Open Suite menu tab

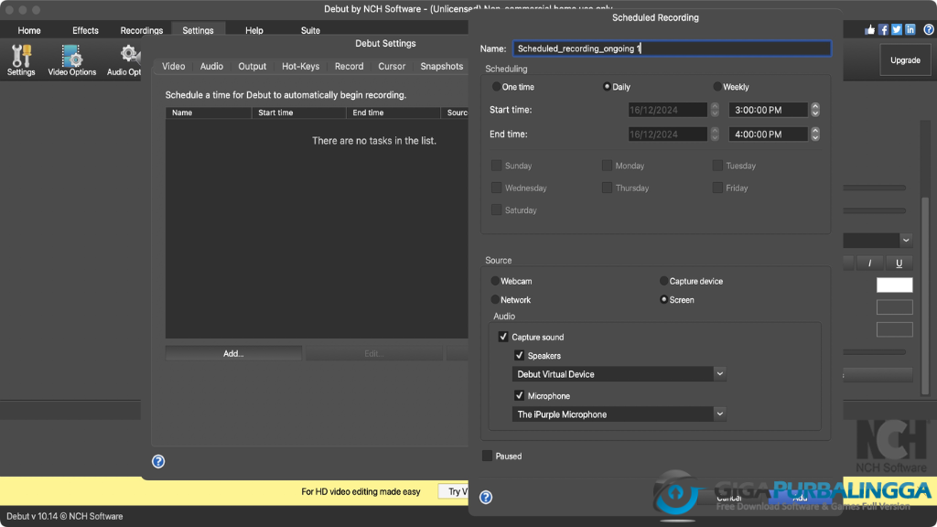[310, 30]
